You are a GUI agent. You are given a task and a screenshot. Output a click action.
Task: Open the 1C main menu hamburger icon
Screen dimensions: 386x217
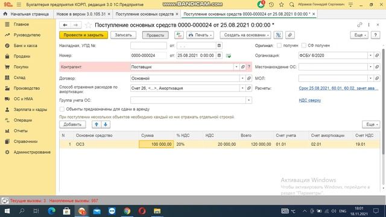pos(19,4)
